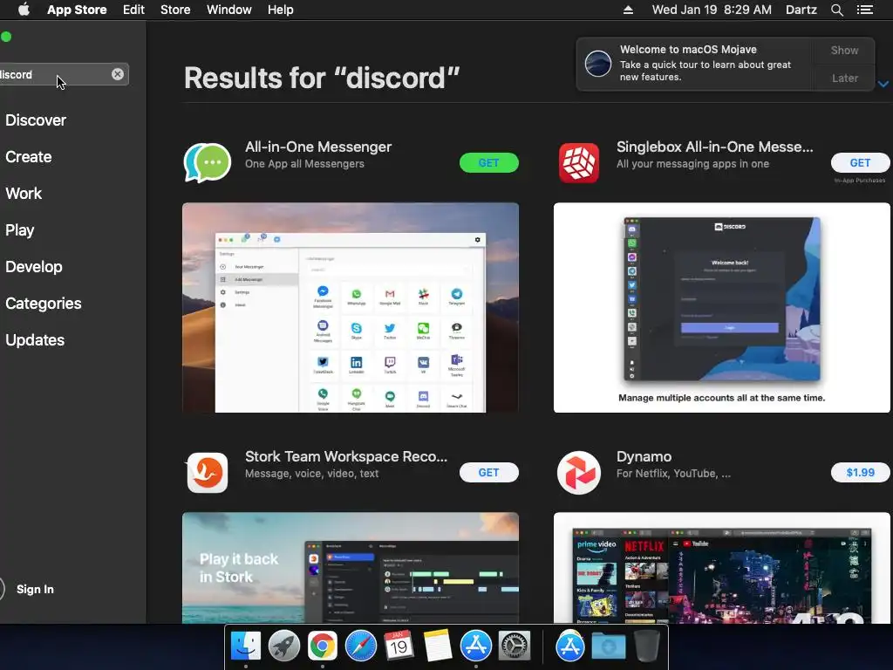Image resolution: width=893 pixels, height=670 pixels.
Task: Open Applications folder in the Dock
Action: (x=570, y=646)
